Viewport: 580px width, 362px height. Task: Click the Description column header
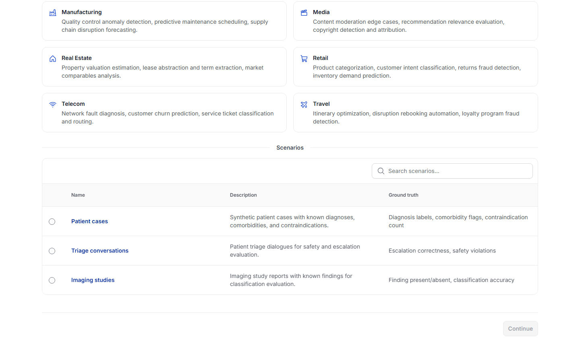pos(243,195)
